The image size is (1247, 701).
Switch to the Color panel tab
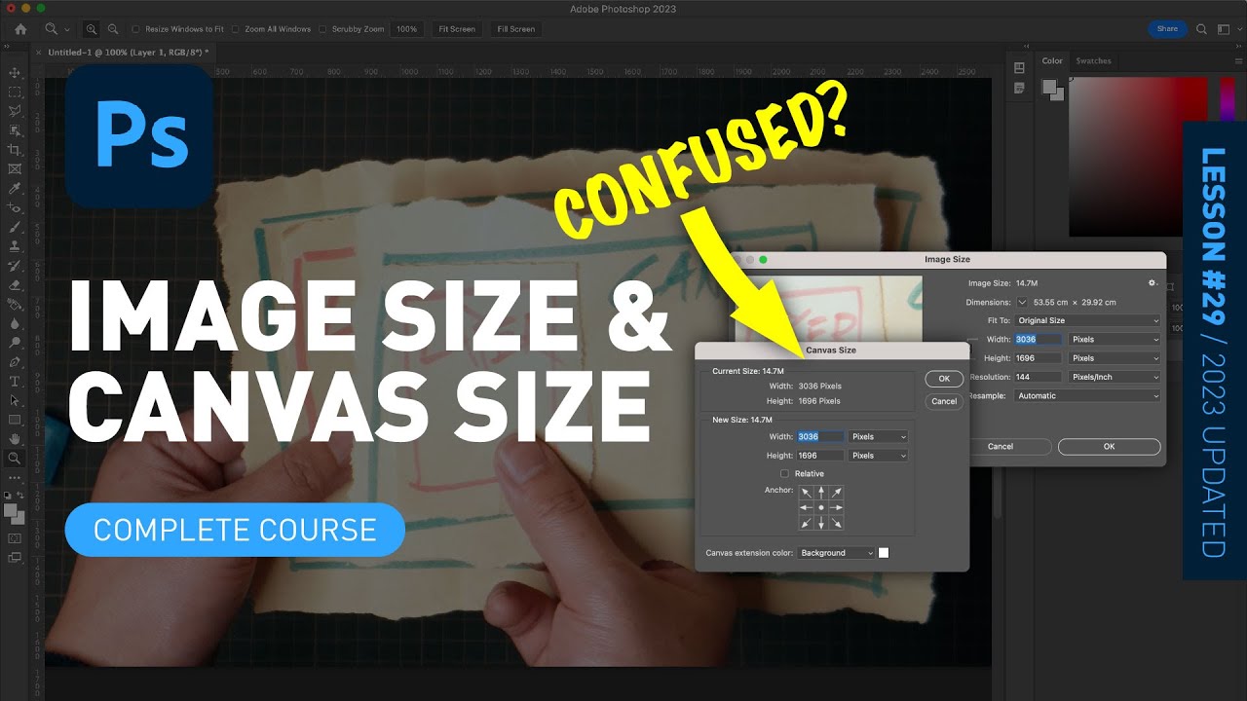(x=1052, y=60)
